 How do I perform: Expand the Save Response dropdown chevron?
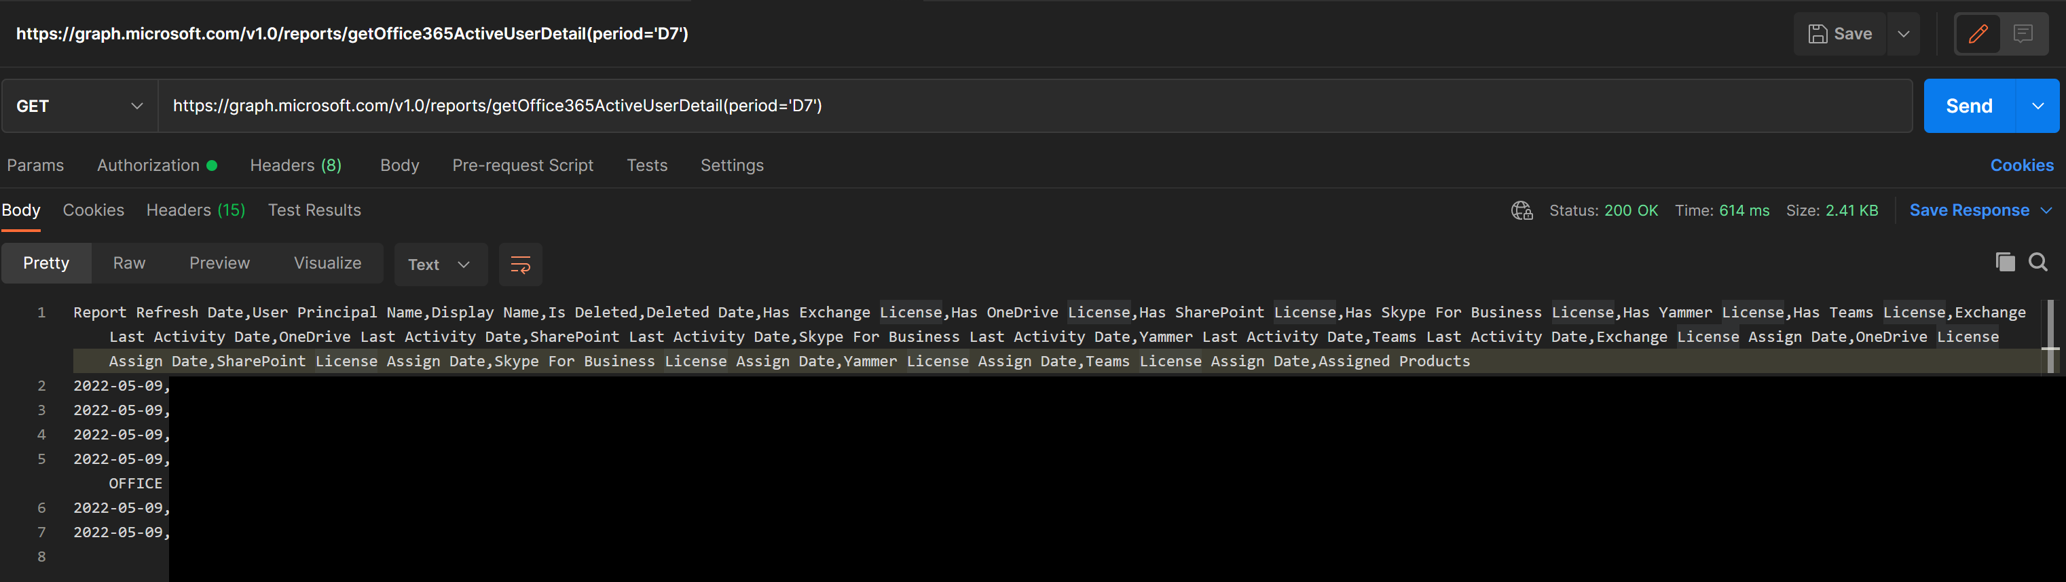(x=2047, y=210)
